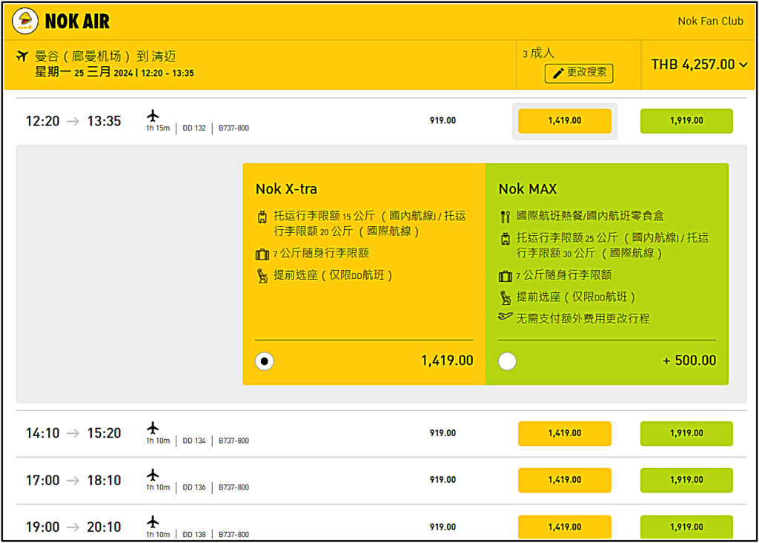Select 1,419.00 fare for 19:00 flight
Viewport: 759px width, 543px height.
[564, 527]
